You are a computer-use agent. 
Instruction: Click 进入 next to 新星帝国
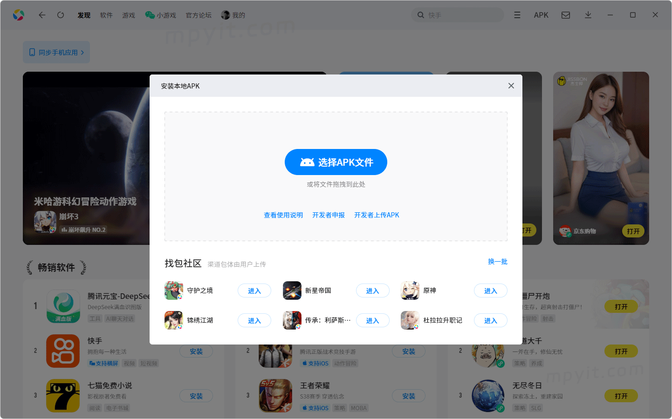pos(373,291)
